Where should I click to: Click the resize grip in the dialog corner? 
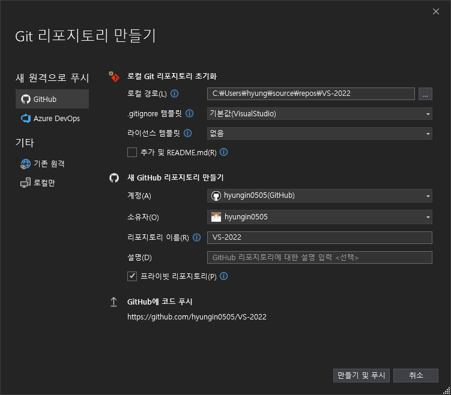447,391
